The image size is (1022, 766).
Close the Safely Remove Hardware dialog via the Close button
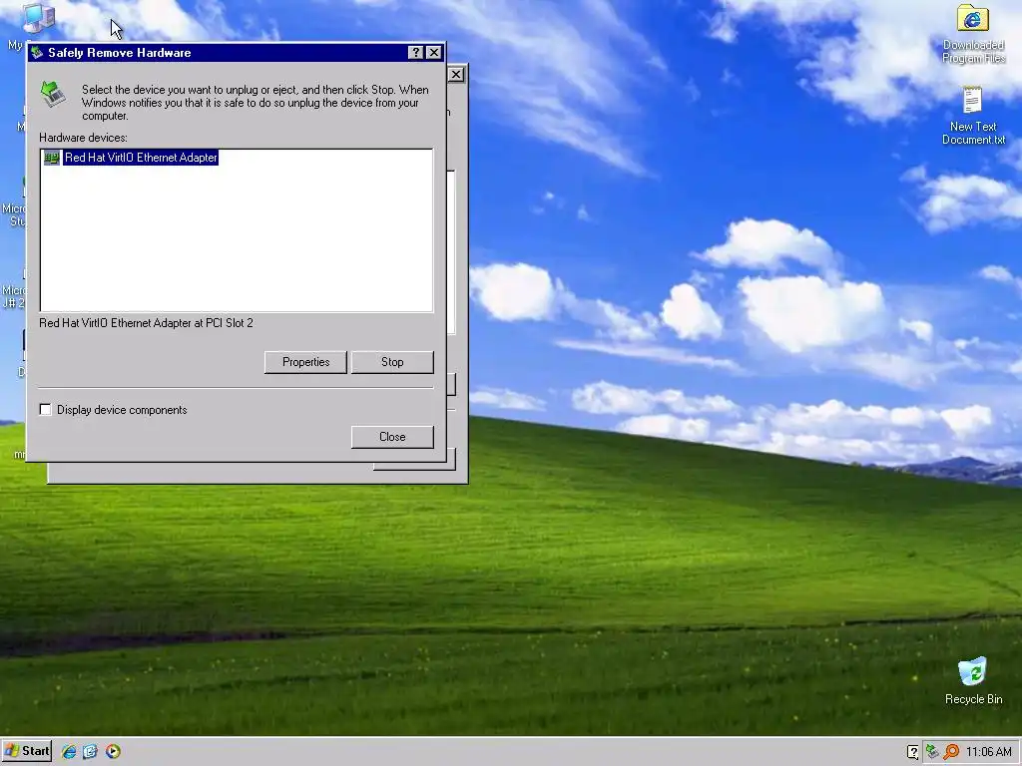pos(392,437)
